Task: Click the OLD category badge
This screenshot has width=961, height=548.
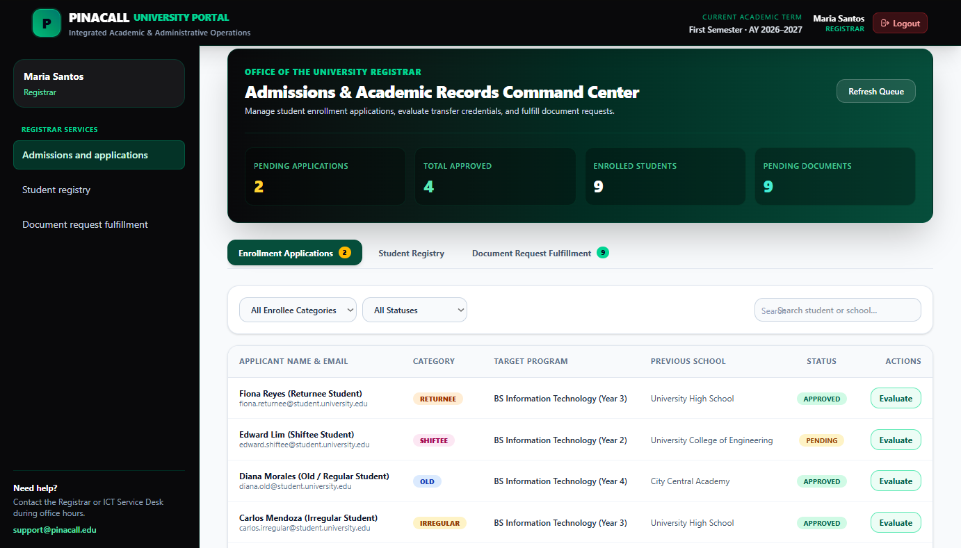Action: [x=427, y=481]
